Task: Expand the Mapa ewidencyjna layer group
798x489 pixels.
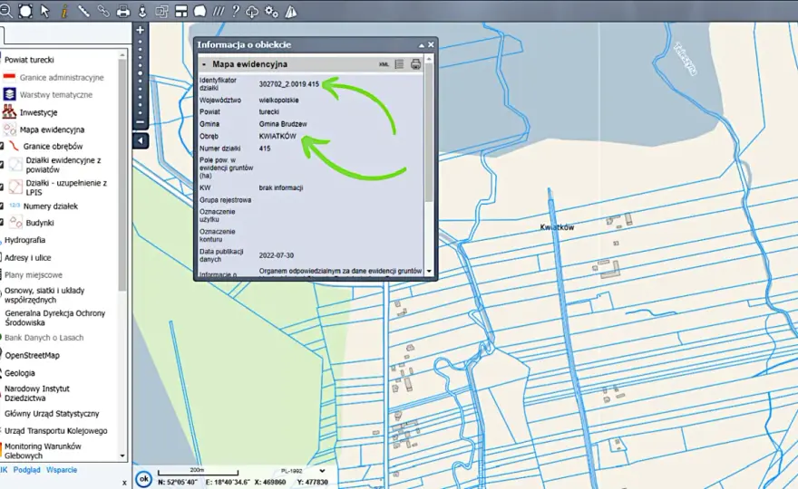Action: 52,129
